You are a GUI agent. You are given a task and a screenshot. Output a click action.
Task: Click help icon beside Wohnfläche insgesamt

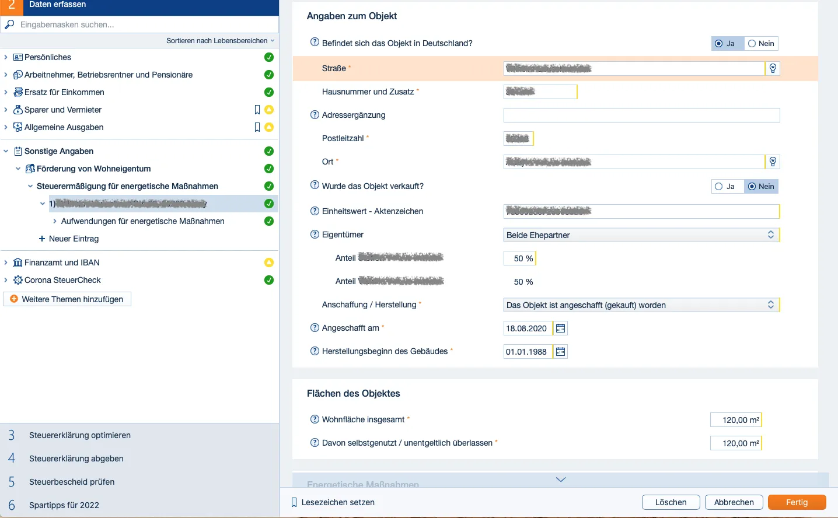click(315, 419)
